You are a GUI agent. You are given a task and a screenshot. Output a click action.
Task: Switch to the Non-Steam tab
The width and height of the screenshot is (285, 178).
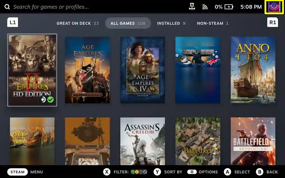click(212, 23)
